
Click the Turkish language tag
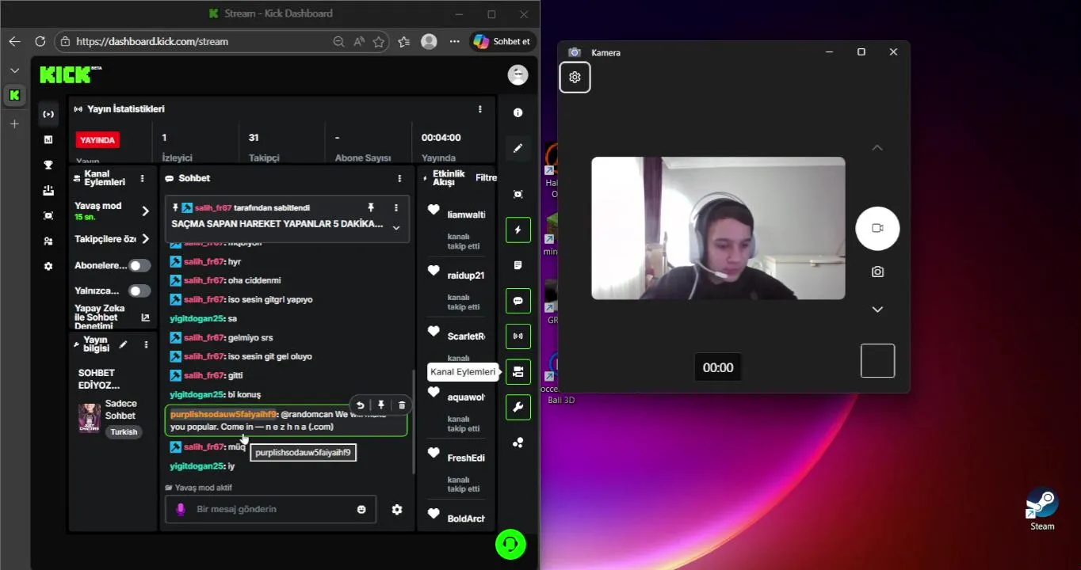[124, 432]
